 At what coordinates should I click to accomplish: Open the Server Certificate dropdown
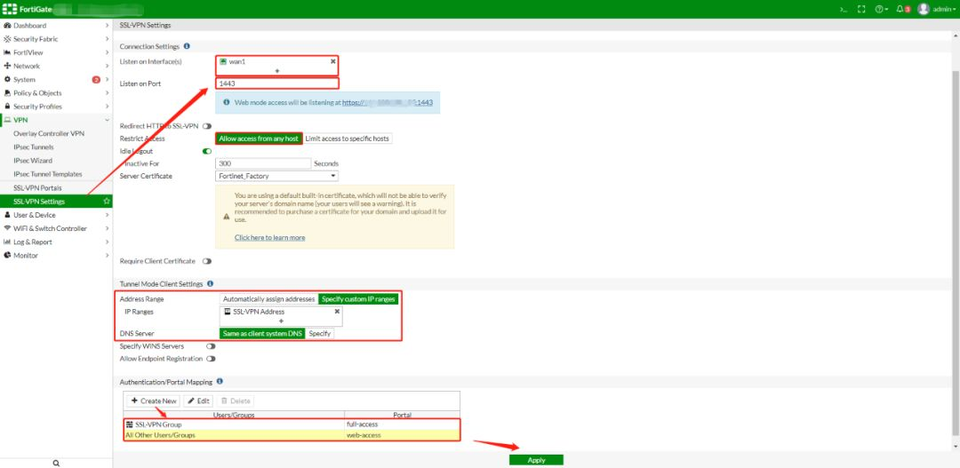click(x=276, y=176)
